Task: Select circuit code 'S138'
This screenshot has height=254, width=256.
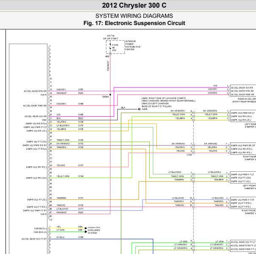Action: pos(81,122)
